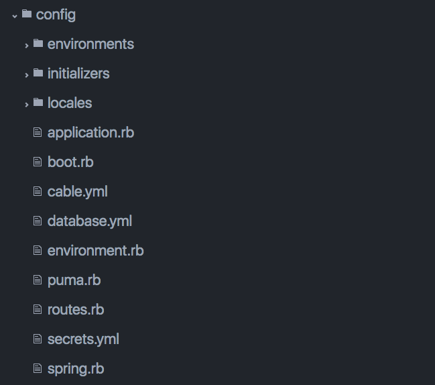Expand the initializers folder arrow
Screen dimensions: 435x385
(27, 75)
